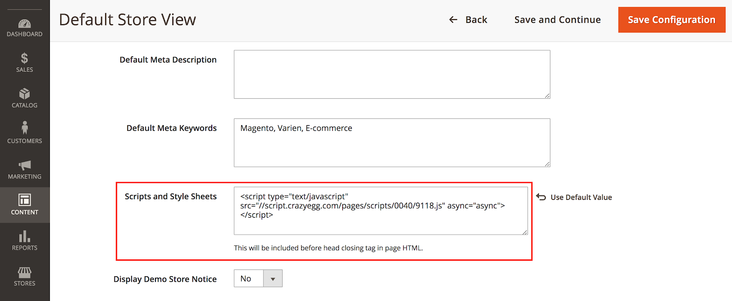
Task: Click the Display Demo Store Notice label
Action: point(165,279)
